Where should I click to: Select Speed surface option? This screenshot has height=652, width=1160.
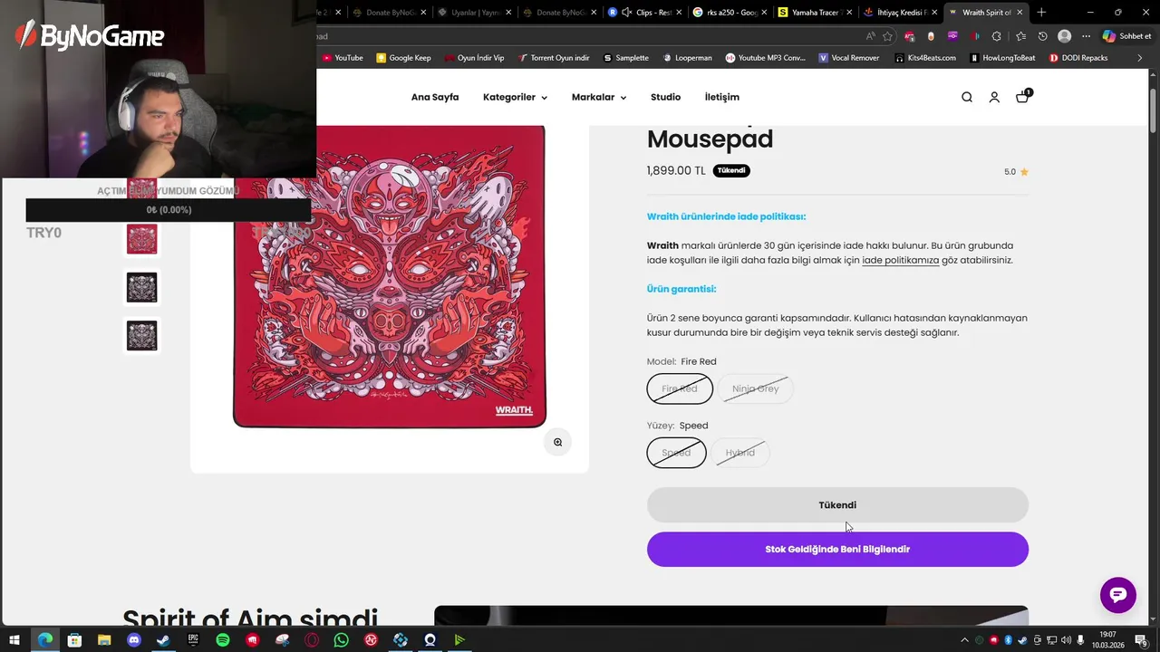[x=676, y=453]
